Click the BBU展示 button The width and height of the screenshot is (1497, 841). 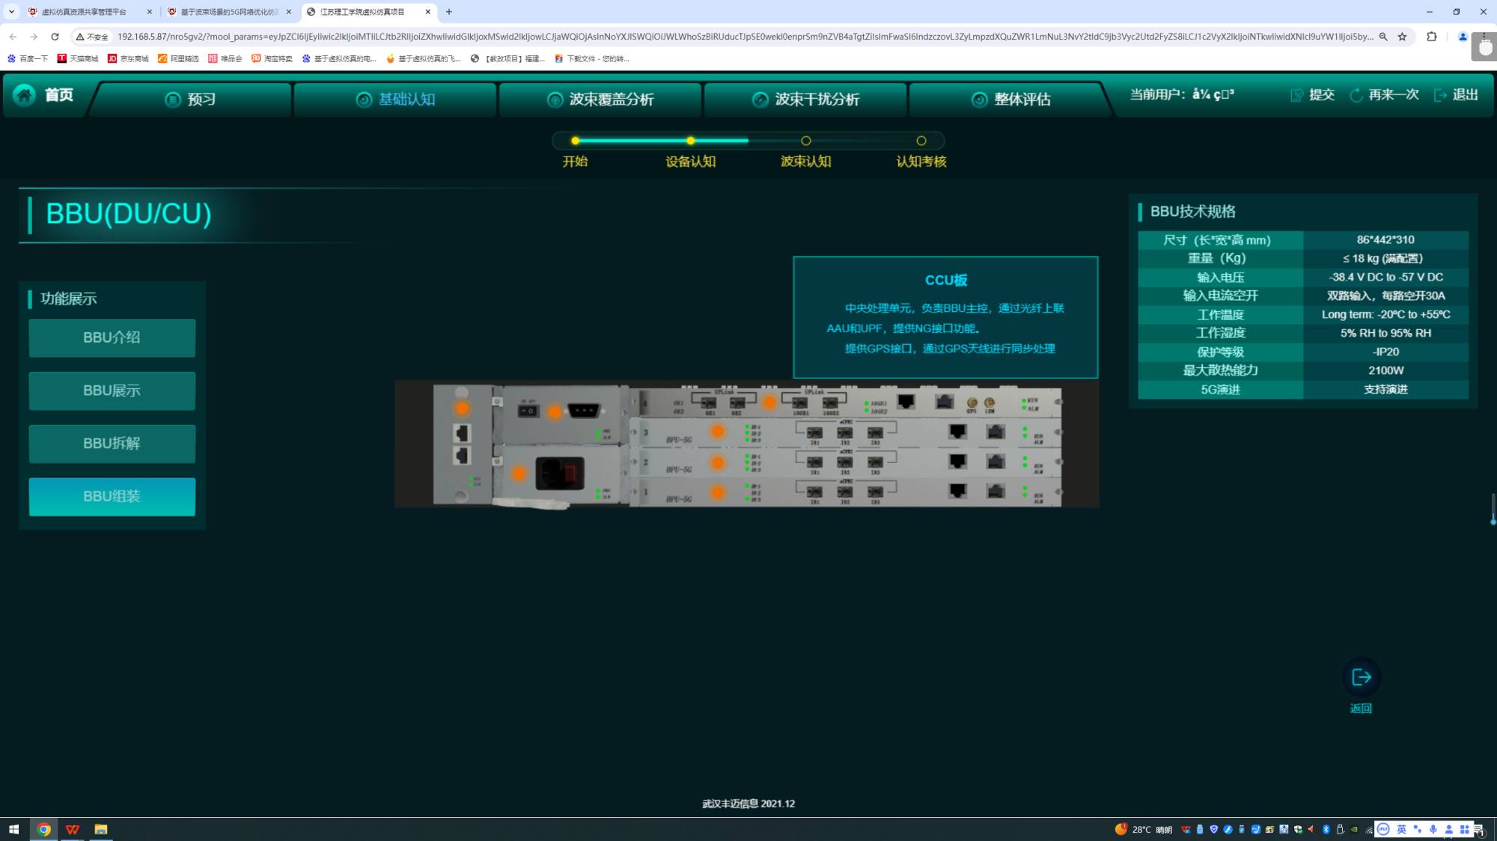[112, 391]
